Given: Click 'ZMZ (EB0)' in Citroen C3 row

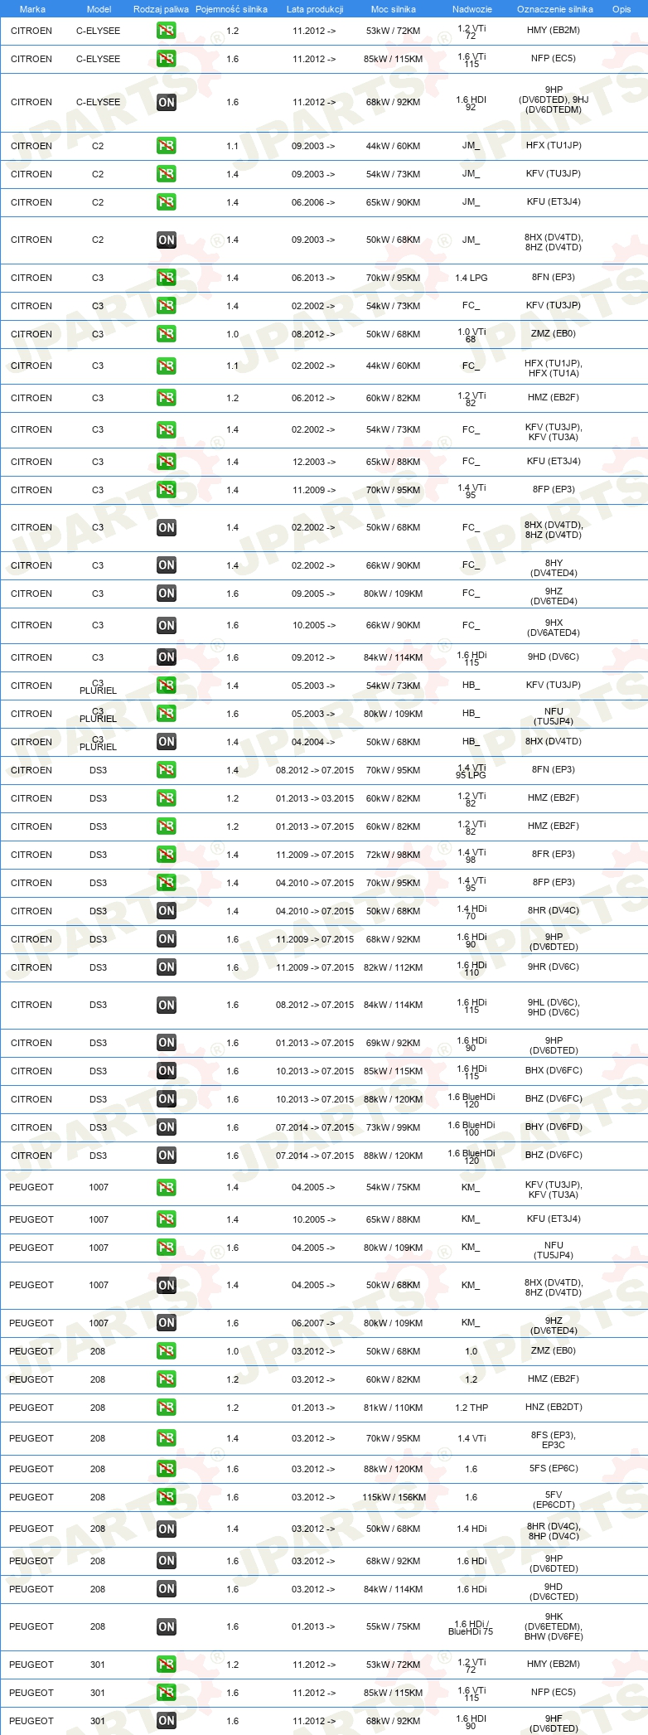Looking at the screenshot, I should pos(554,334).
